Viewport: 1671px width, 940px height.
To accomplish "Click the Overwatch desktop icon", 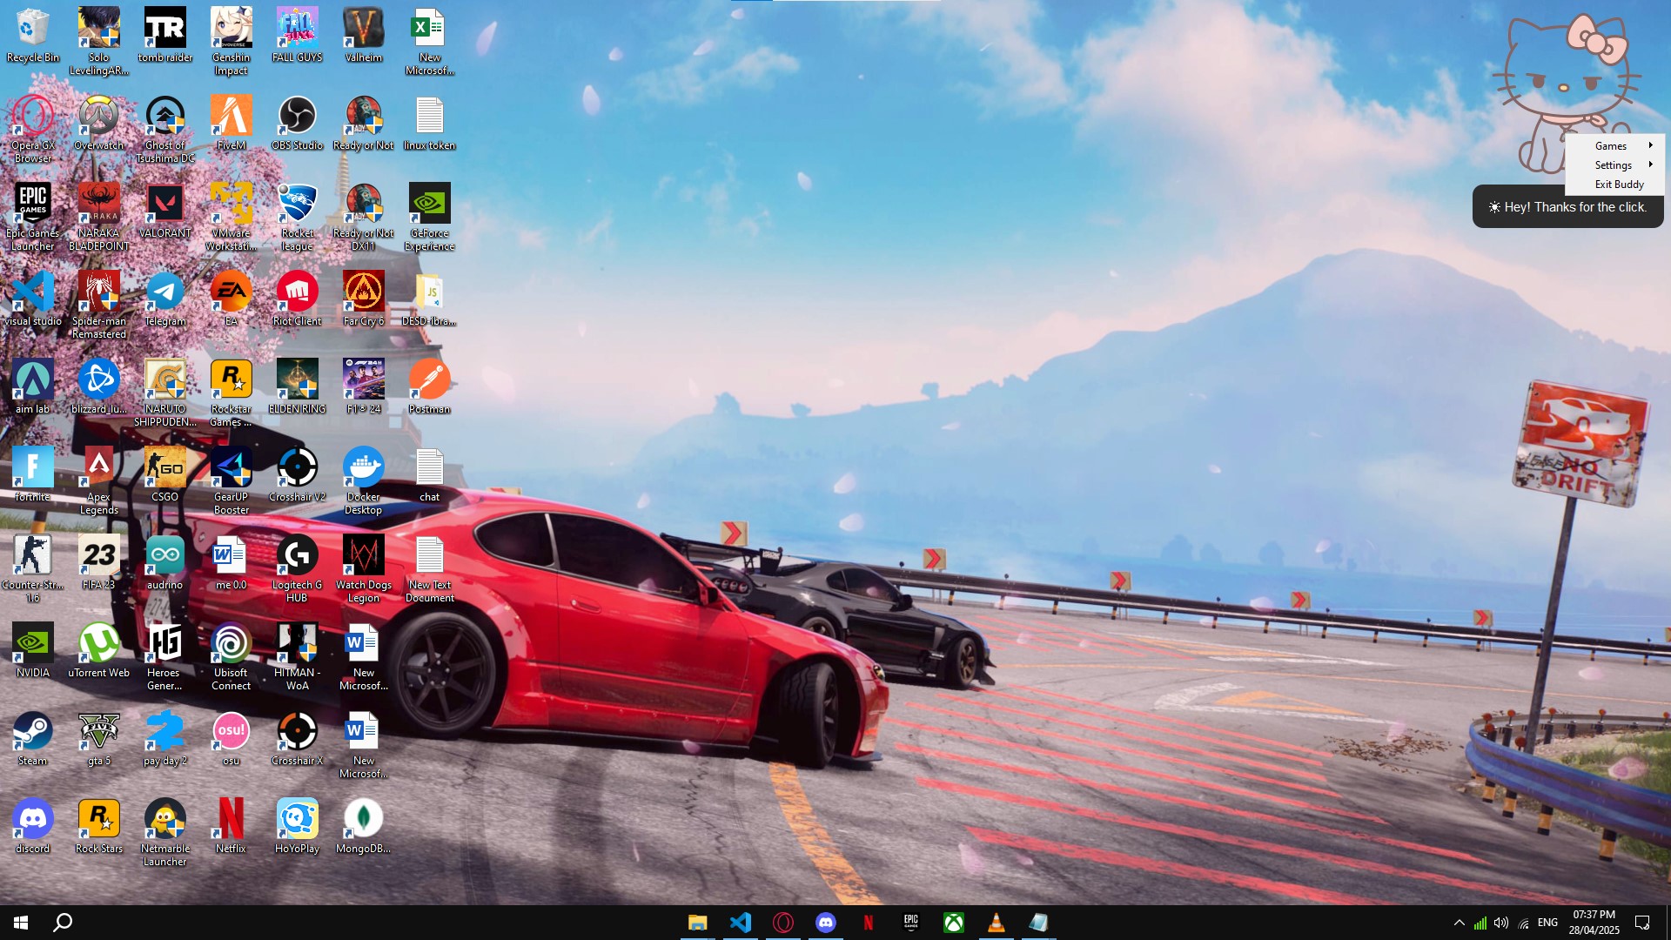I will [99, 124].
